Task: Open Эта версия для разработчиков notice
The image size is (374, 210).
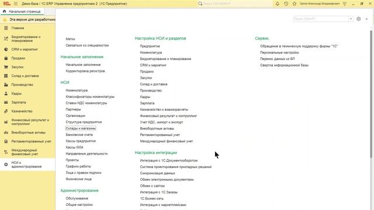Action: (32, 19)
